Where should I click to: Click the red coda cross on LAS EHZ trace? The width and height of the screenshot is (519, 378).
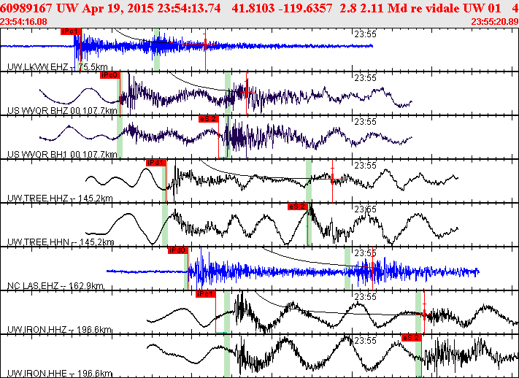373,267
